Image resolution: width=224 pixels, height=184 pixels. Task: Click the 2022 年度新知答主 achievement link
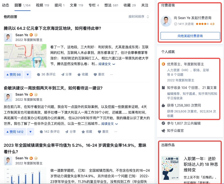coord(181,80)
